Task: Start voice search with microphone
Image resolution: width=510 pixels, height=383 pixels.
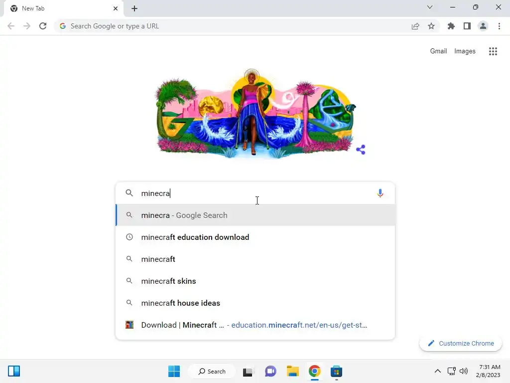Action: pyautogui.click(x=380, y=193)
